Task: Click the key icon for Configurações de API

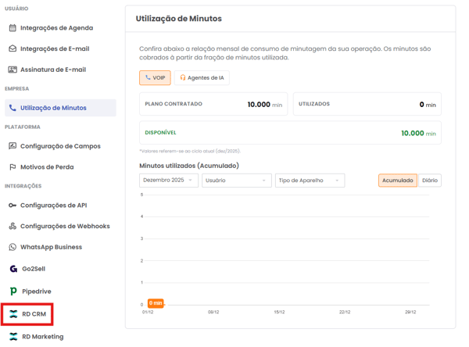Action: tap(13, 206)
